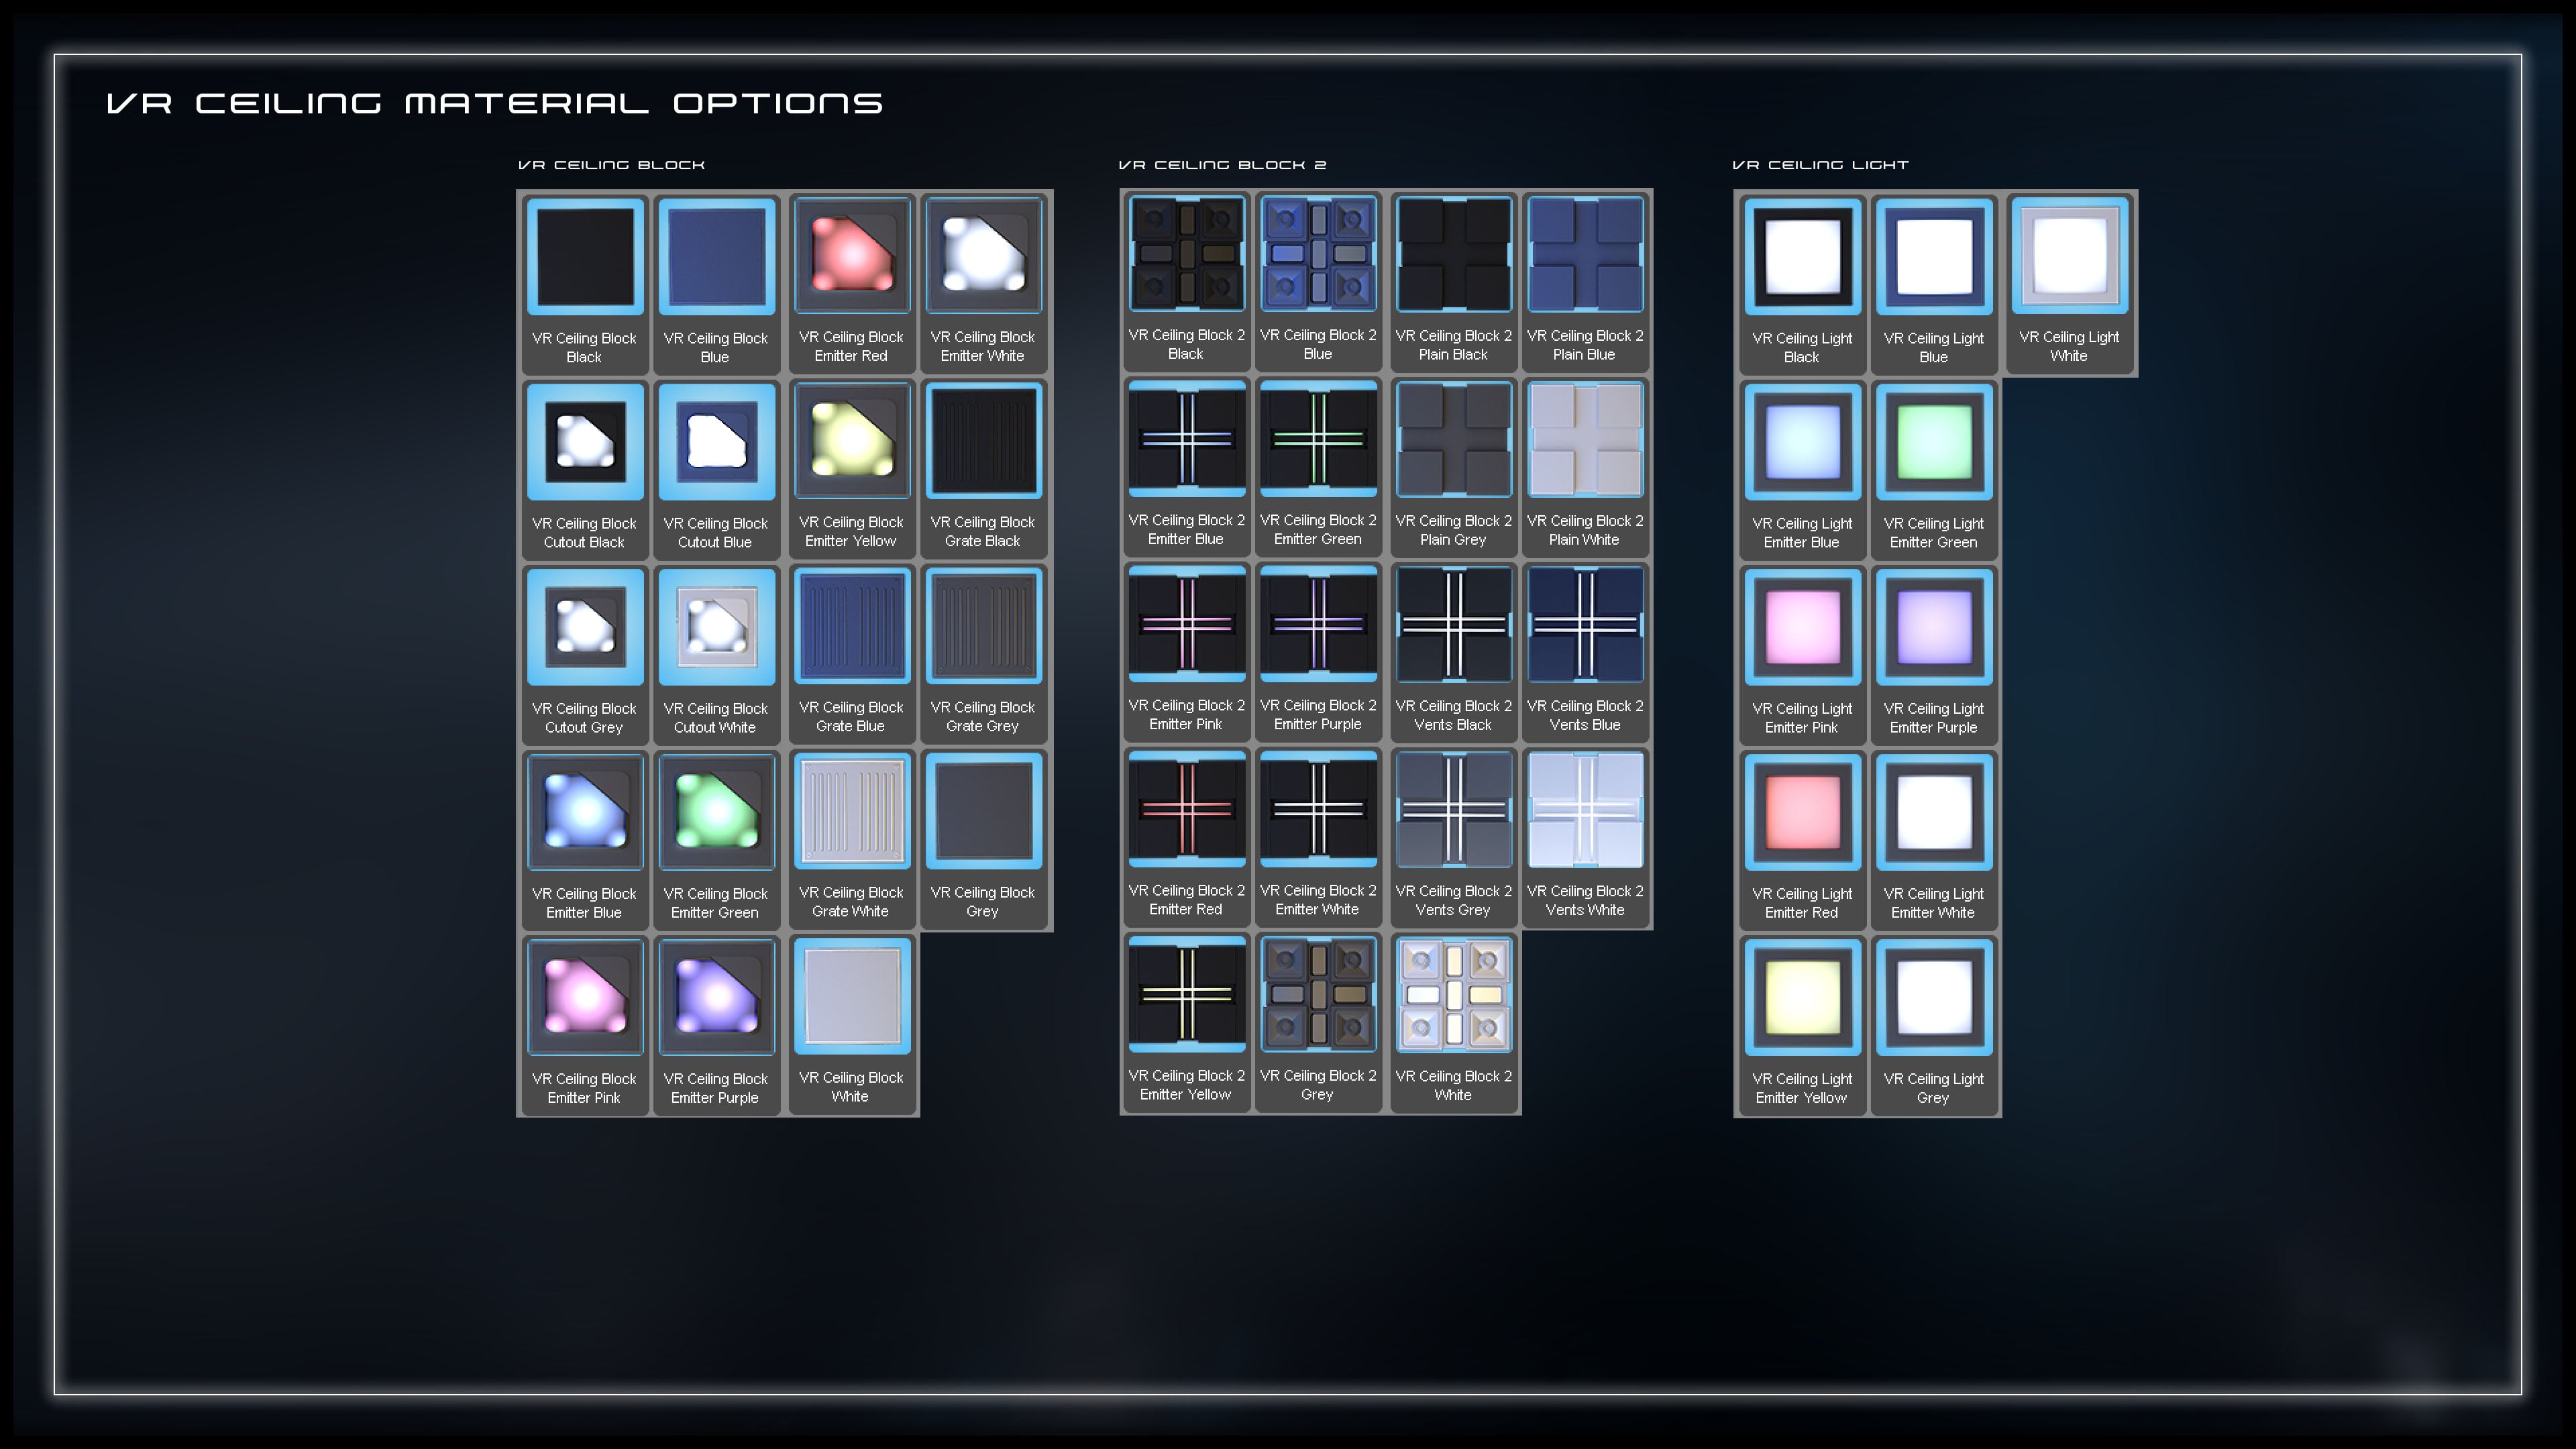2576x1449 pixels.
Task: Select the VR Ceiling Light Grey material
Action: coord(1934,997)
